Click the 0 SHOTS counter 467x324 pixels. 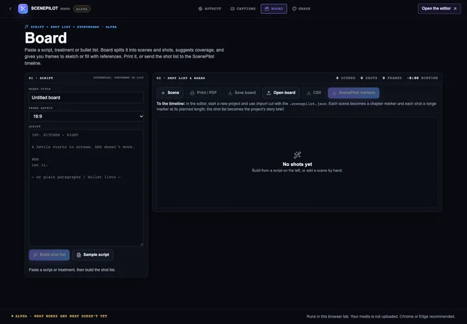point(368,78)
